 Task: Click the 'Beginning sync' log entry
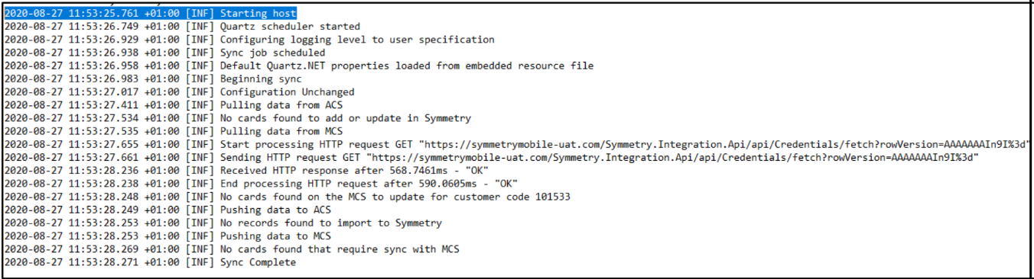[x=153, y=79]
